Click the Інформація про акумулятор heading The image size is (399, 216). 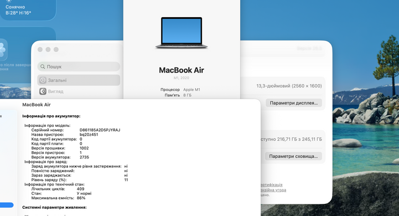tap(51, 116)
